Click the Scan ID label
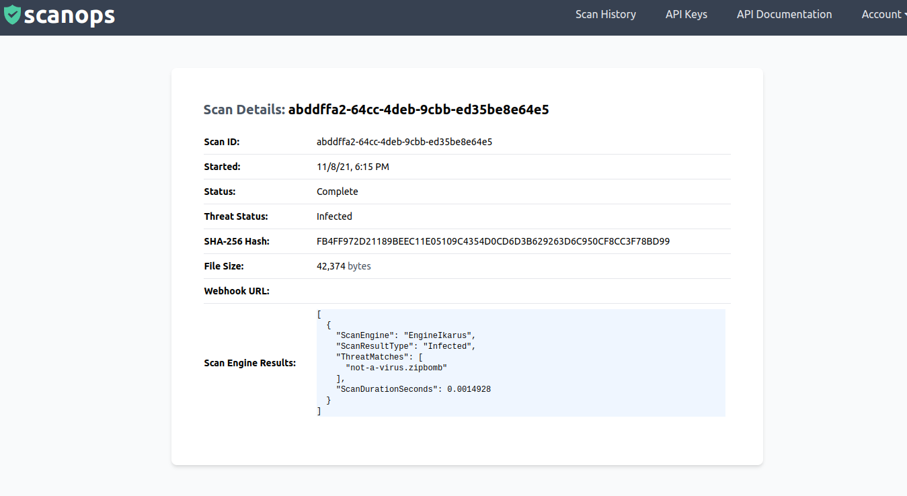Image resolution: width=907 pixels, height=496 pixels. tap(222, 142)
